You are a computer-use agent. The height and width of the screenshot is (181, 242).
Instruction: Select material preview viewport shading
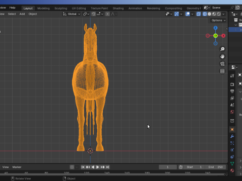click(x=214, y=14)
